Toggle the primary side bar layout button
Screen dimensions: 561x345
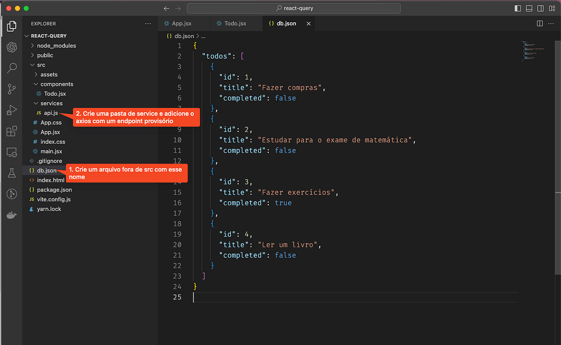tap(518, 8)
